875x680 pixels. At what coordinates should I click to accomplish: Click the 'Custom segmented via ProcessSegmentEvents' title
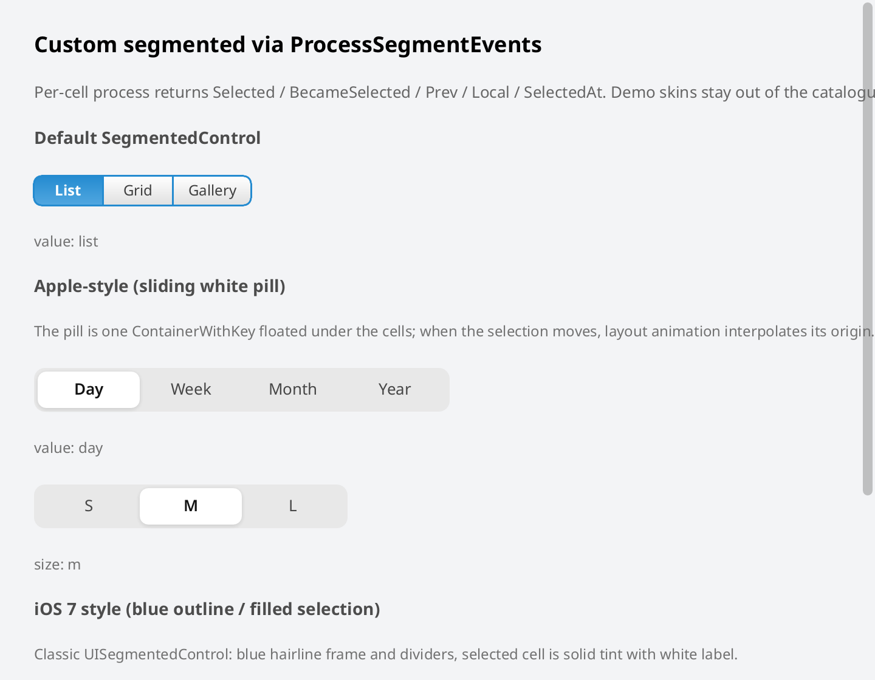pyautogui.click(x=288, y=45)
